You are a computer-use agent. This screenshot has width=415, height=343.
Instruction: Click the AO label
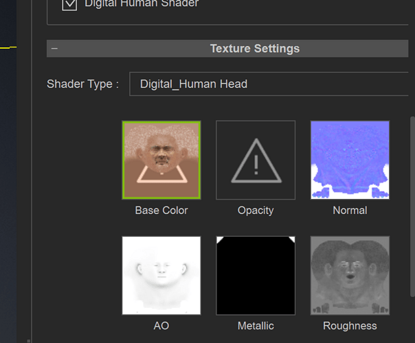[x=161, y=326]
